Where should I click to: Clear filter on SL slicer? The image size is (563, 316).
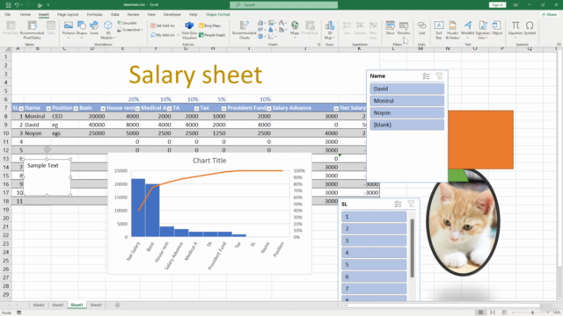(x=411, y=205)
